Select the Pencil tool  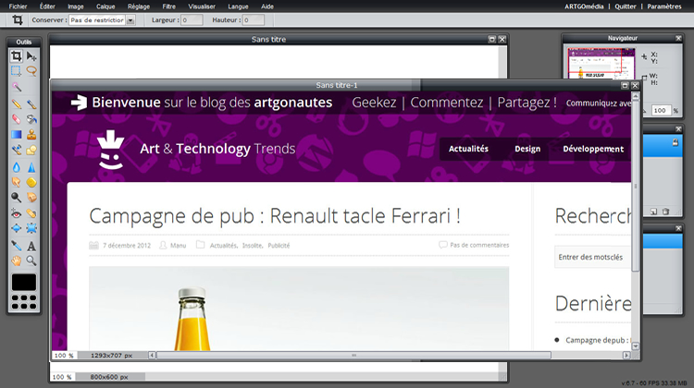click(17, 104)
